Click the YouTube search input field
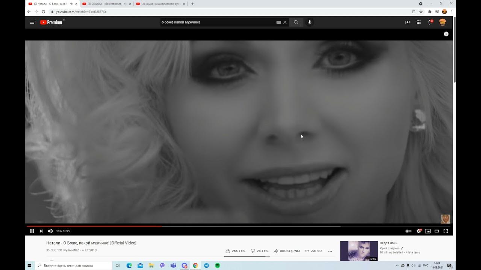 pos(218,22)
